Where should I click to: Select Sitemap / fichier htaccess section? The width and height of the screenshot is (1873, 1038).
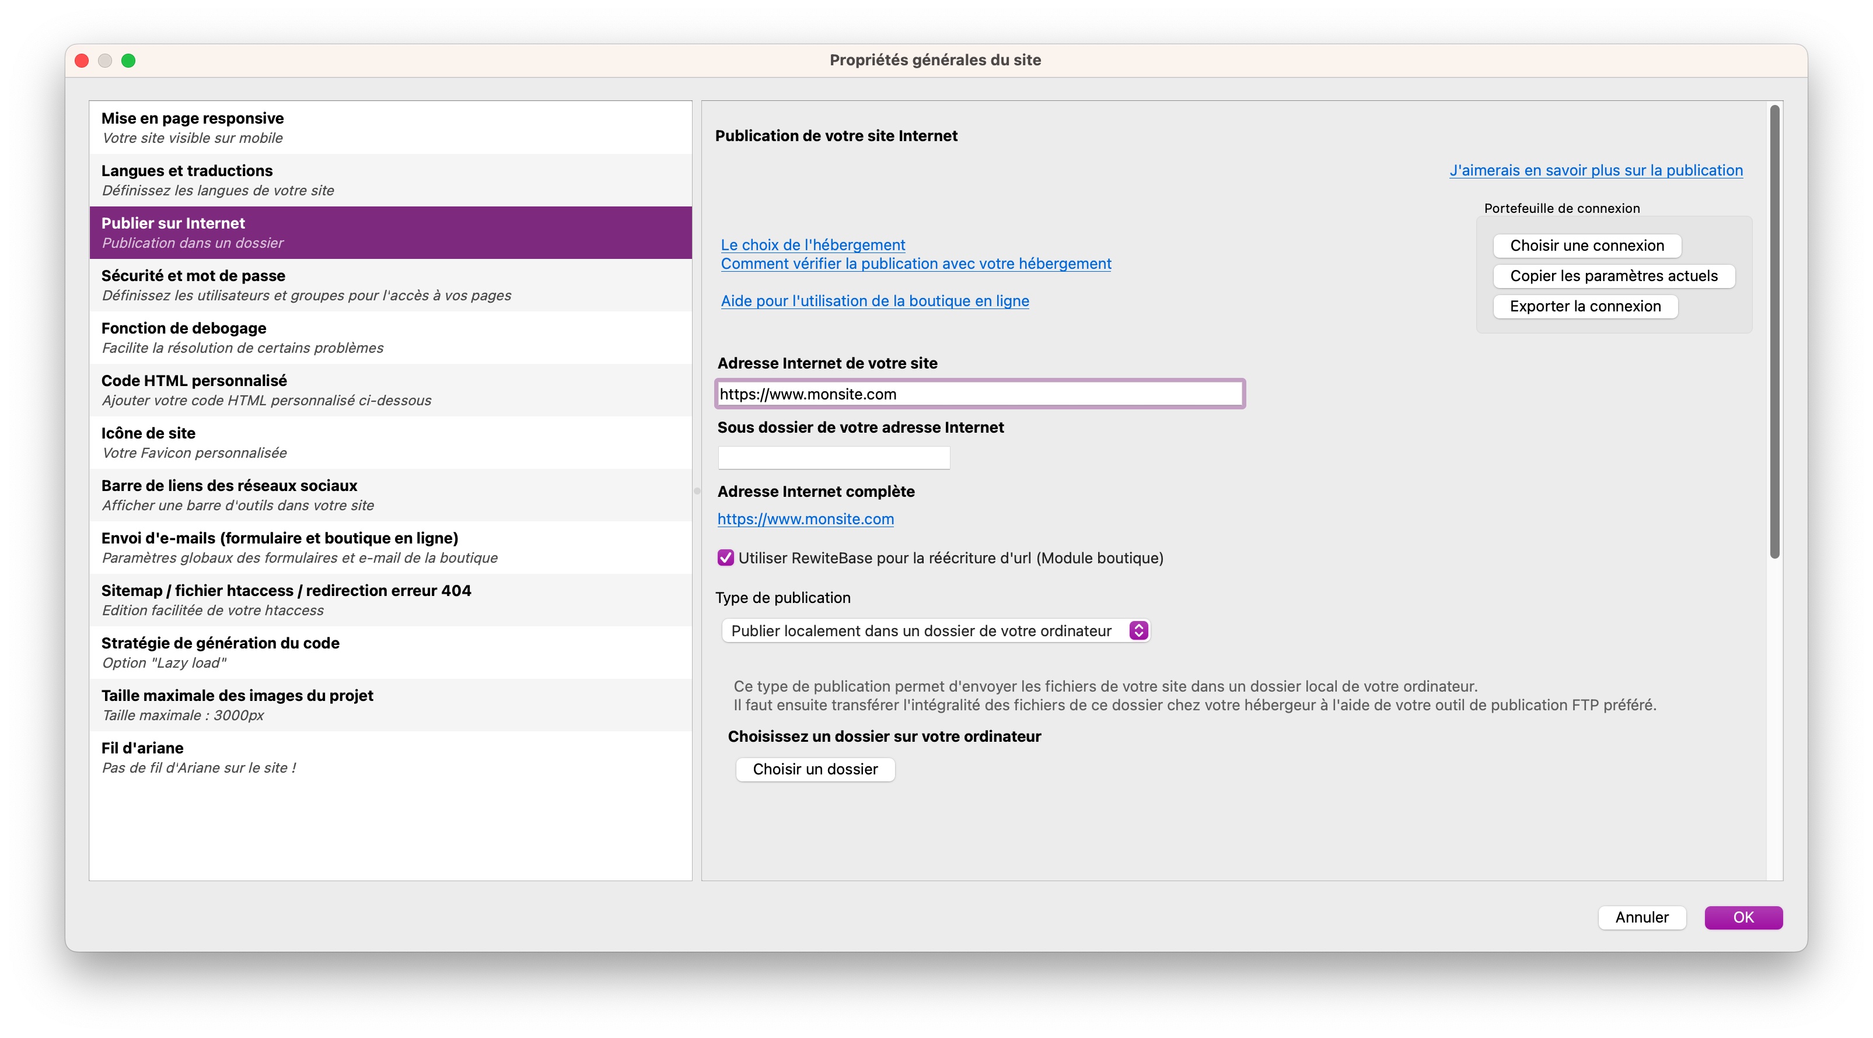coord(390,599)
